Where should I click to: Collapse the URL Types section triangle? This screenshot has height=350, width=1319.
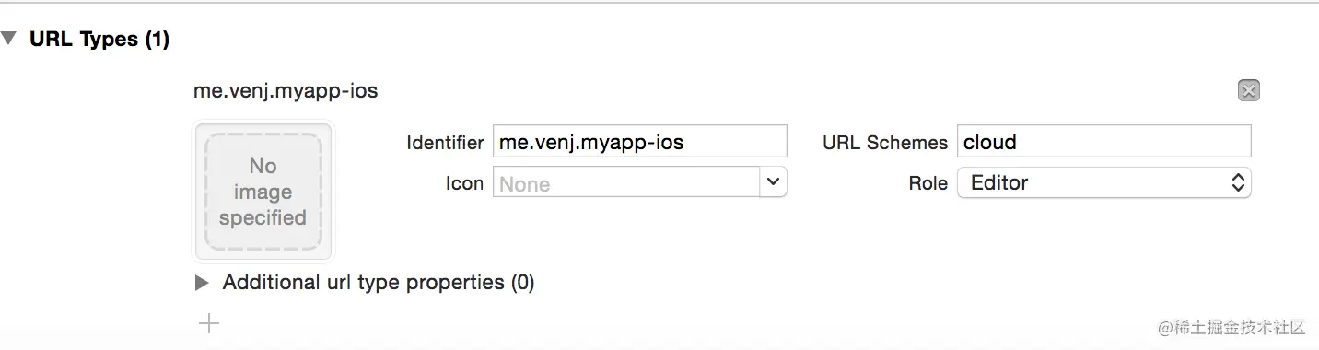[x=8, y=40]
